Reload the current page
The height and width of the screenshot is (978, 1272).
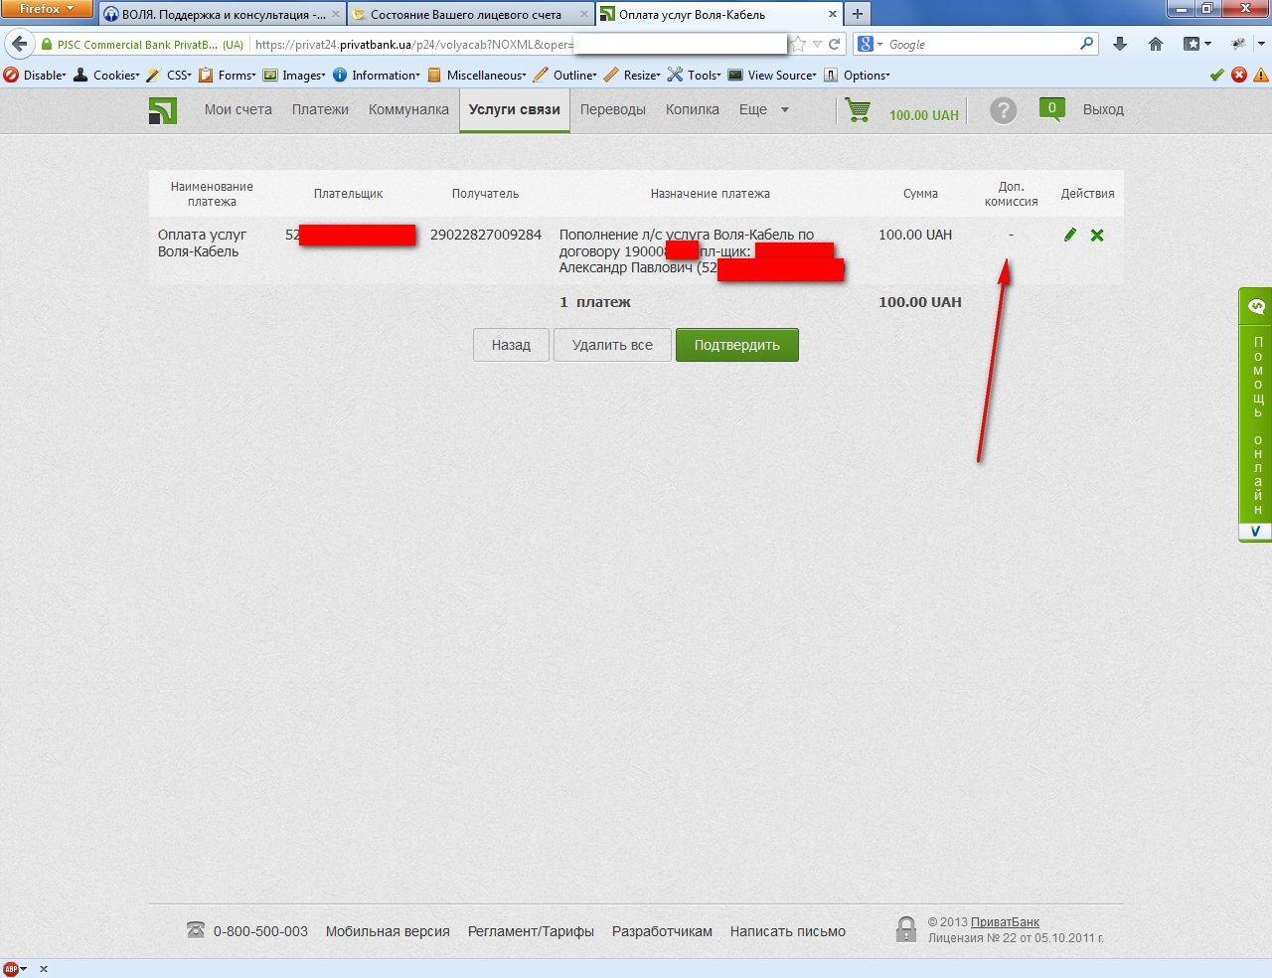tap(835, 45)
